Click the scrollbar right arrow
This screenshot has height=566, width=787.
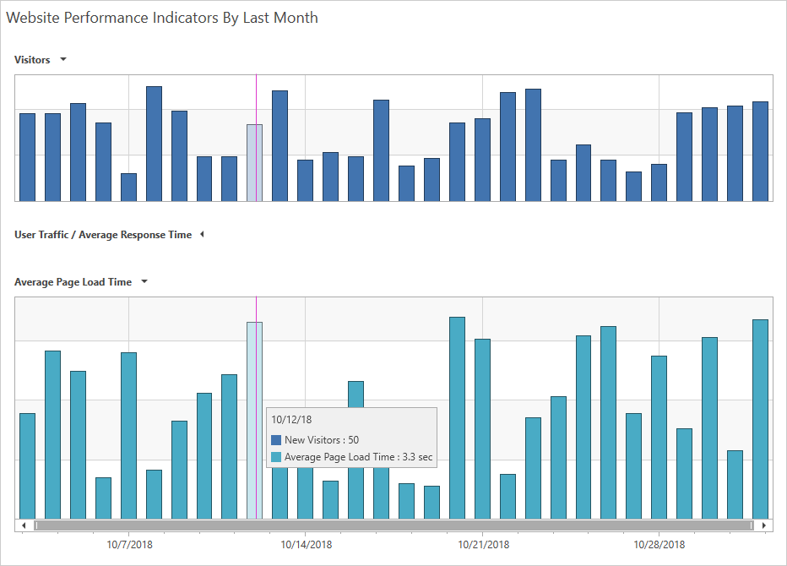point(763,525)
